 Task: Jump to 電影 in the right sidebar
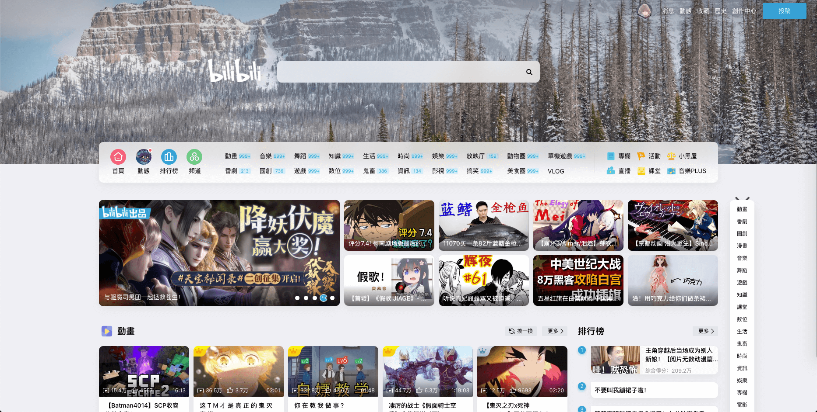pos(742,405)
